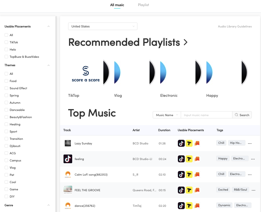Click Helo icon for FEEL THE GROOVE
Image resolution: width=261 pixels, height=212 pixels.
197,190
